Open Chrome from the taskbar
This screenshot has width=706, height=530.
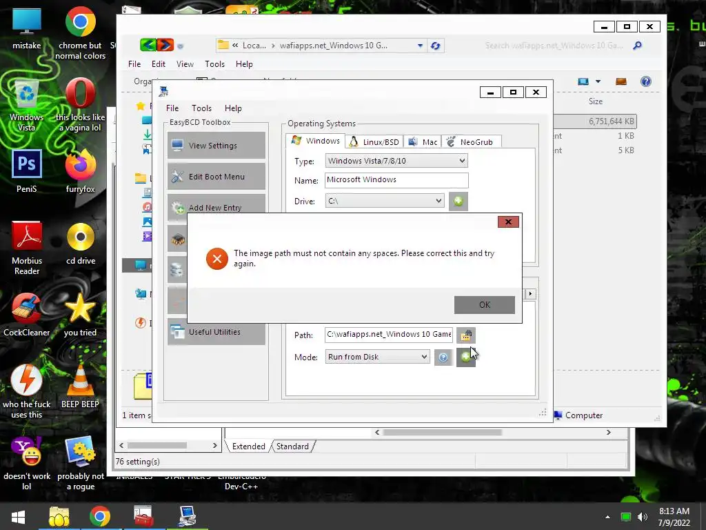point(99,516)
